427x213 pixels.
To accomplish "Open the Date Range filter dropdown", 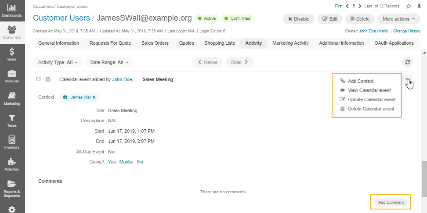I will (x=109, y=62).
